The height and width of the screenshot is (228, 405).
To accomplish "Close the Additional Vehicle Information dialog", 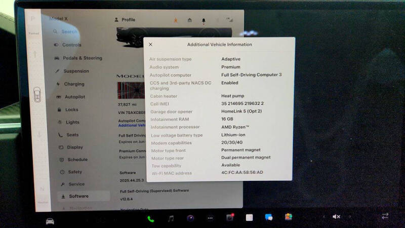I will pyautogui.click(x=150, y=45).
